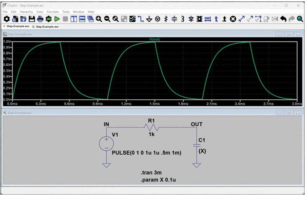This screenshot has width=307, height=197.
Task: Select the {X} capacitor value
Action: point(202,151)
